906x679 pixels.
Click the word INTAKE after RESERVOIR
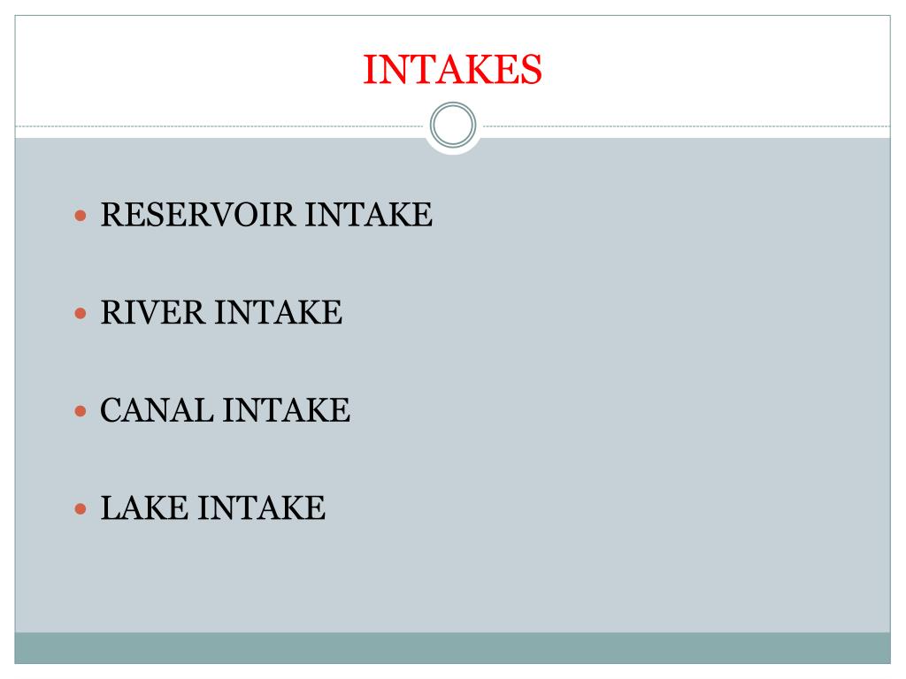pos(369,215)
